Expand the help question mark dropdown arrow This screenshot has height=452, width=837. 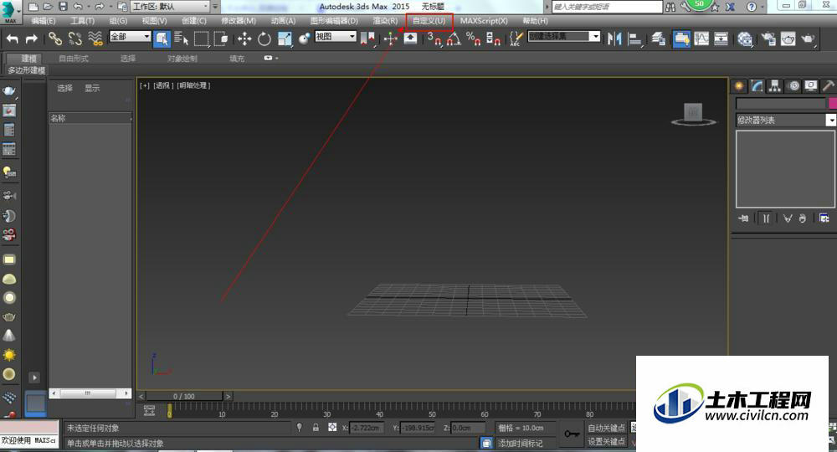[763, 7]
